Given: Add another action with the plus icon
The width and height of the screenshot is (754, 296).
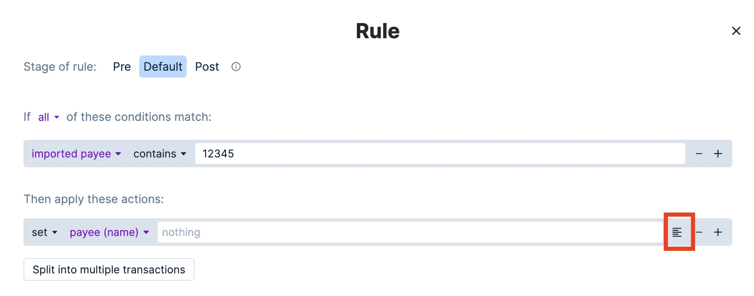Looking at the screenshot, I should click(x=718, y=232).
